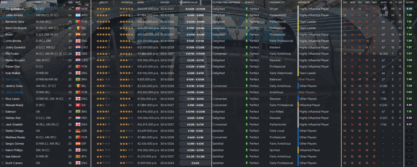Click Manuel Akanji's Influential Player hierarchy
This screenshot has height=167, width=417.
(x=309, y=105)
